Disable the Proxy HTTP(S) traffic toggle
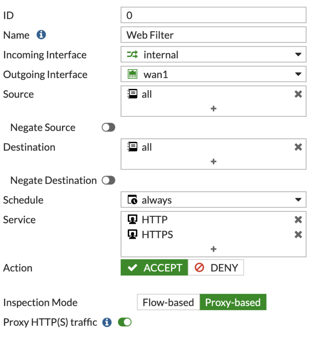Screen dimensions: 320x340 tap(124, 322)
